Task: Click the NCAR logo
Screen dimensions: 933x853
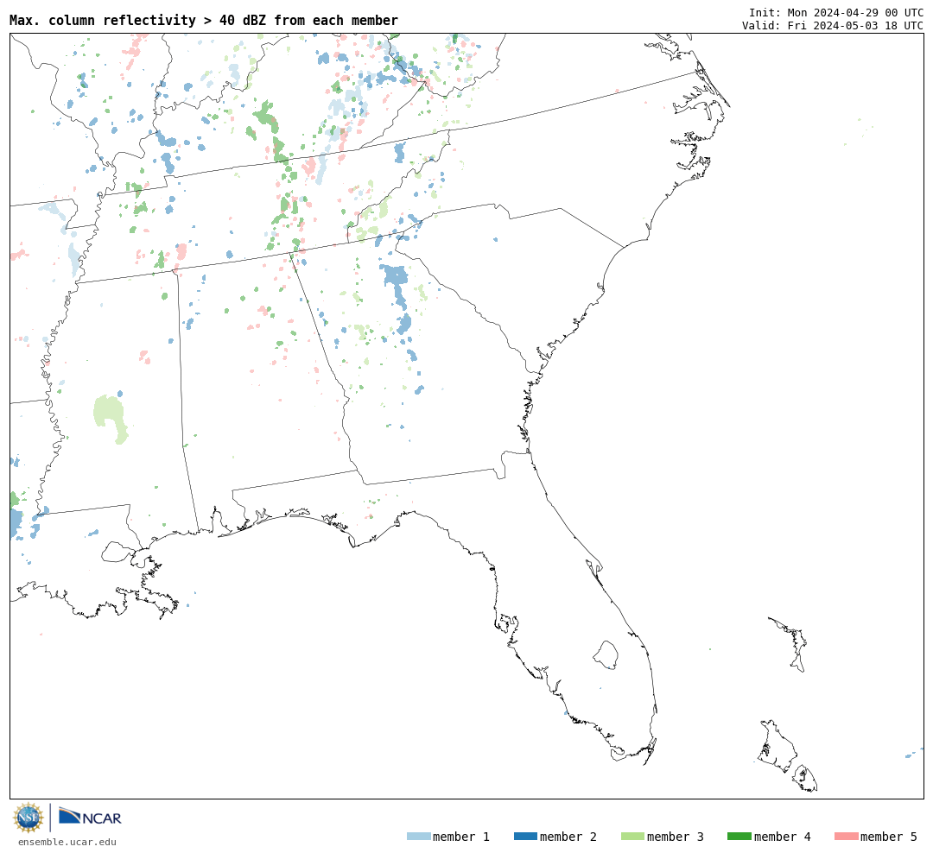Action: (x=90, y=817)
